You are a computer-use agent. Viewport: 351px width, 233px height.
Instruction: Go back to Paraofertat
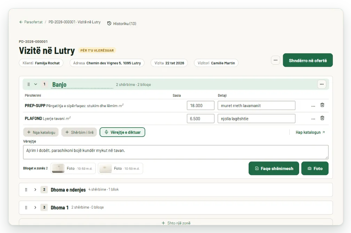coord(31,22)
